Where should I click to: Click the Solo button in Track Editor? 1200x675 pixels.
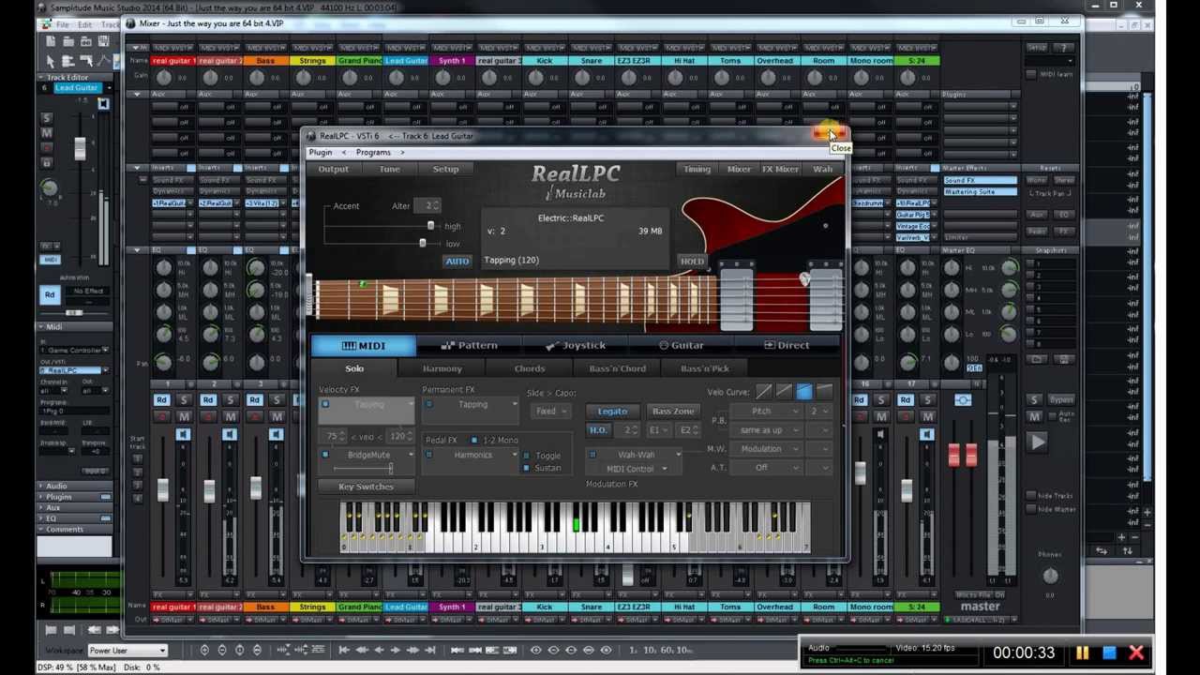pyautogui.click(x=47, y=118)
